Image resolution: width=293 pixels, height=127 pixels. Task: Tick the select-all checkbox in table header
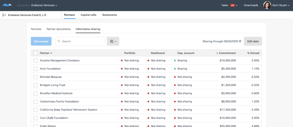coord(36,53)
